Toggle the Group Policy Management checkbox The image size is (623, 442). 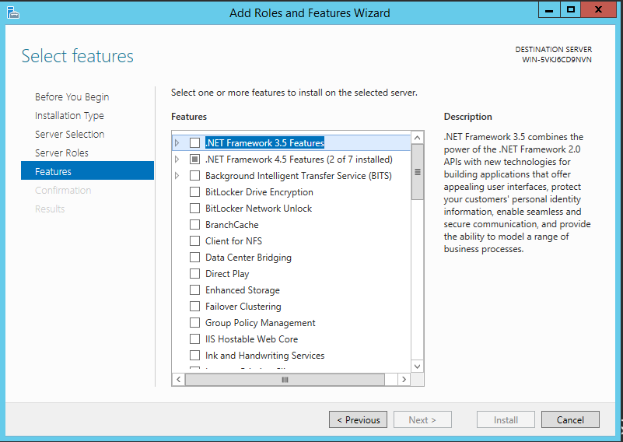click(195, 323)
